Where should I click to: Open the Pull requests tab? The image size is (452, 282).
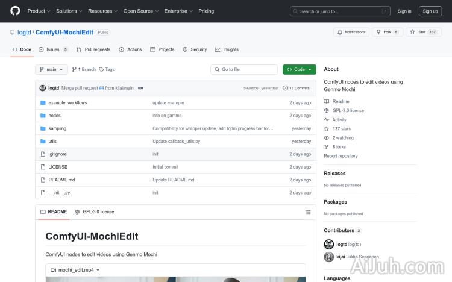point(94,49)
